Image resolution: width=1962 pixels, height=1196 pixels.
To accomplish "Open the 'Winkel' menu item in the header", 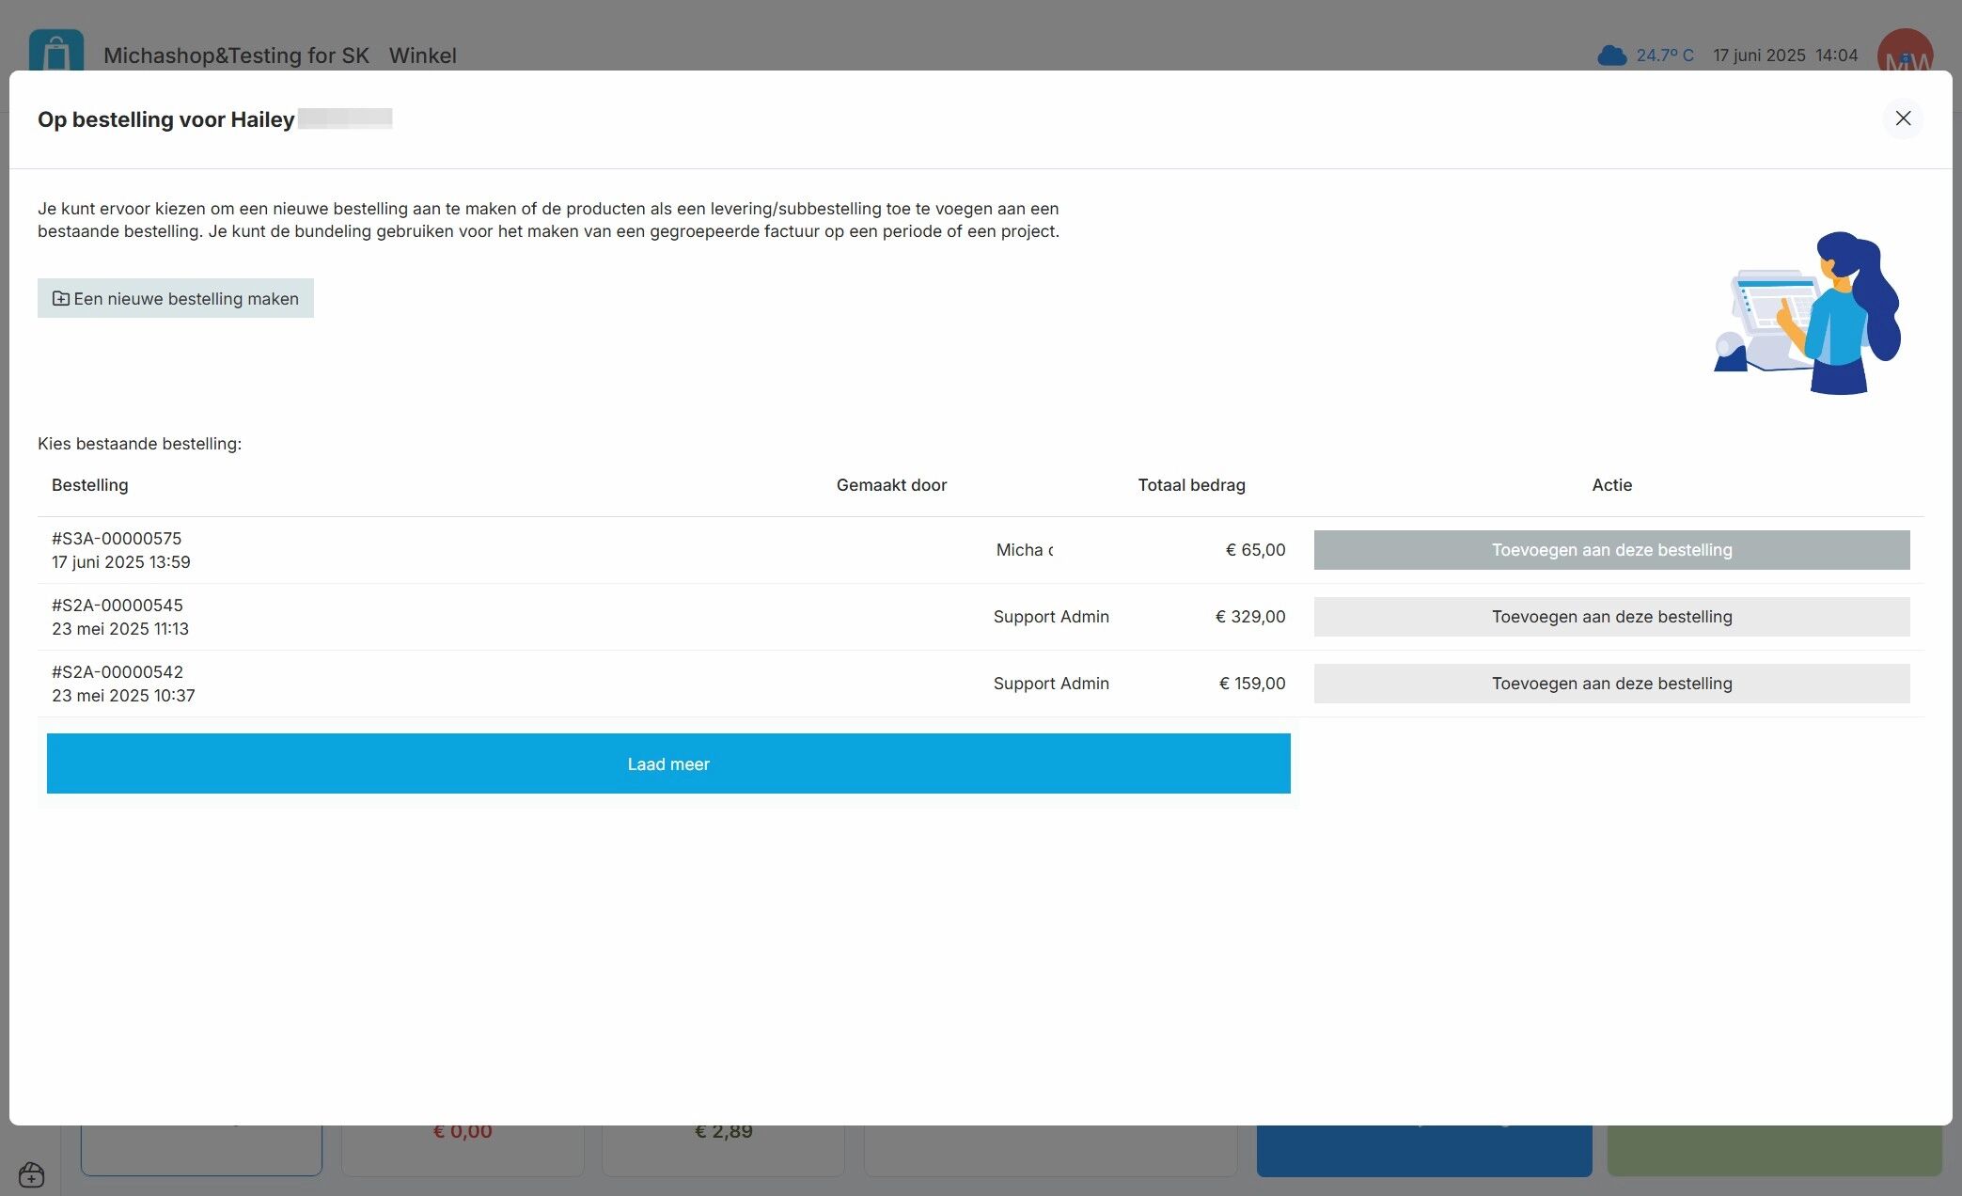I will [422, 55].
